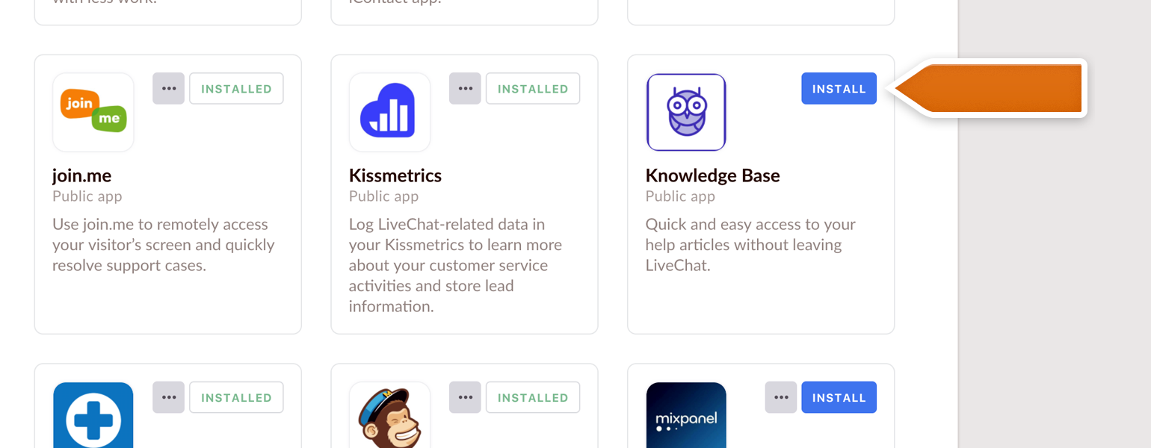
Task: Click Installed button on the Mailchimp card
Action: coord(533,397)
